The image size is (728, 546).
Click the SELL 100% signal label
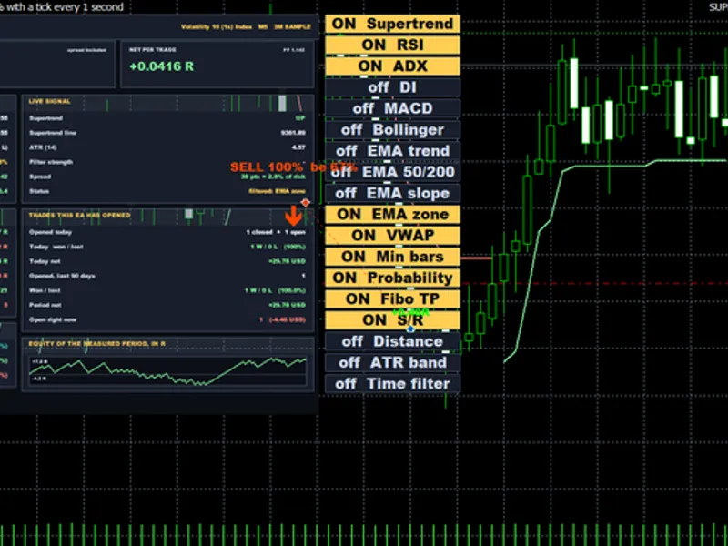click(x=267, y=167)
